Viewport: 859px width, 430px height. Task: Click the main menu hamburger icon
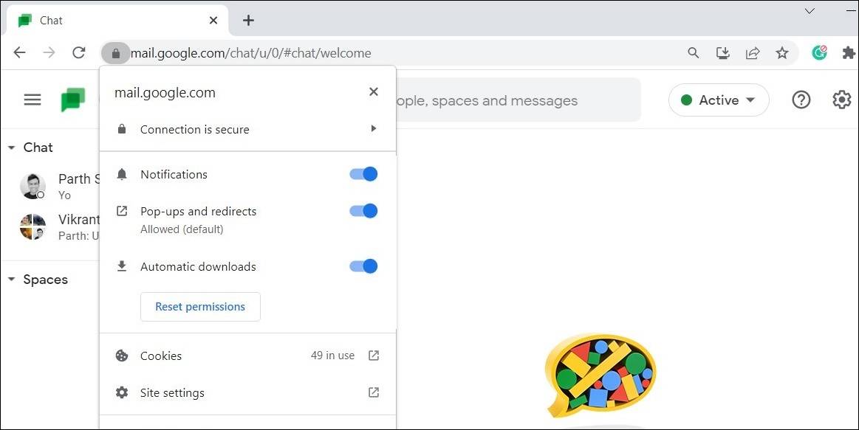coord(32,100)
